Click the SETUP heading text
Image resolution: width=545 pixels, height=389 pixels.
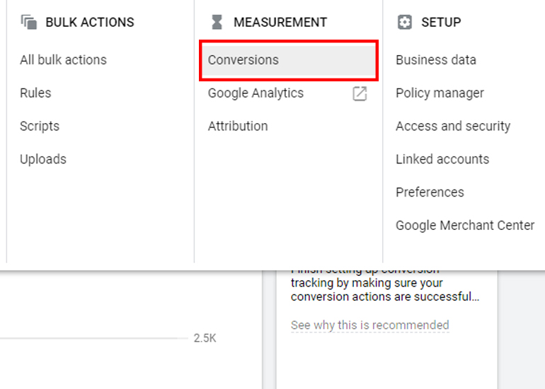(441, 22)
